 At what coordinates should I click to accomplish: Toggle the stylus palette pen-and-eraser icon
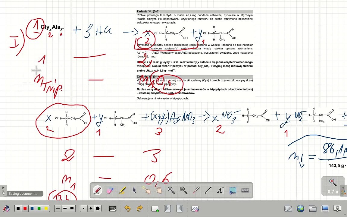tap(6, 209)
